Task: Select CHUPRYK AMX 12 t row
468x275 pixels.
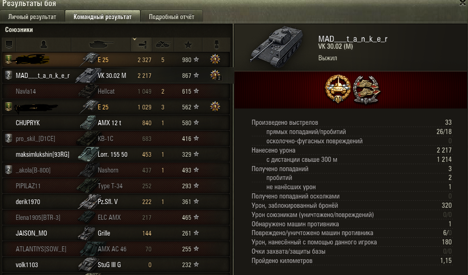Action: (116, 123)
